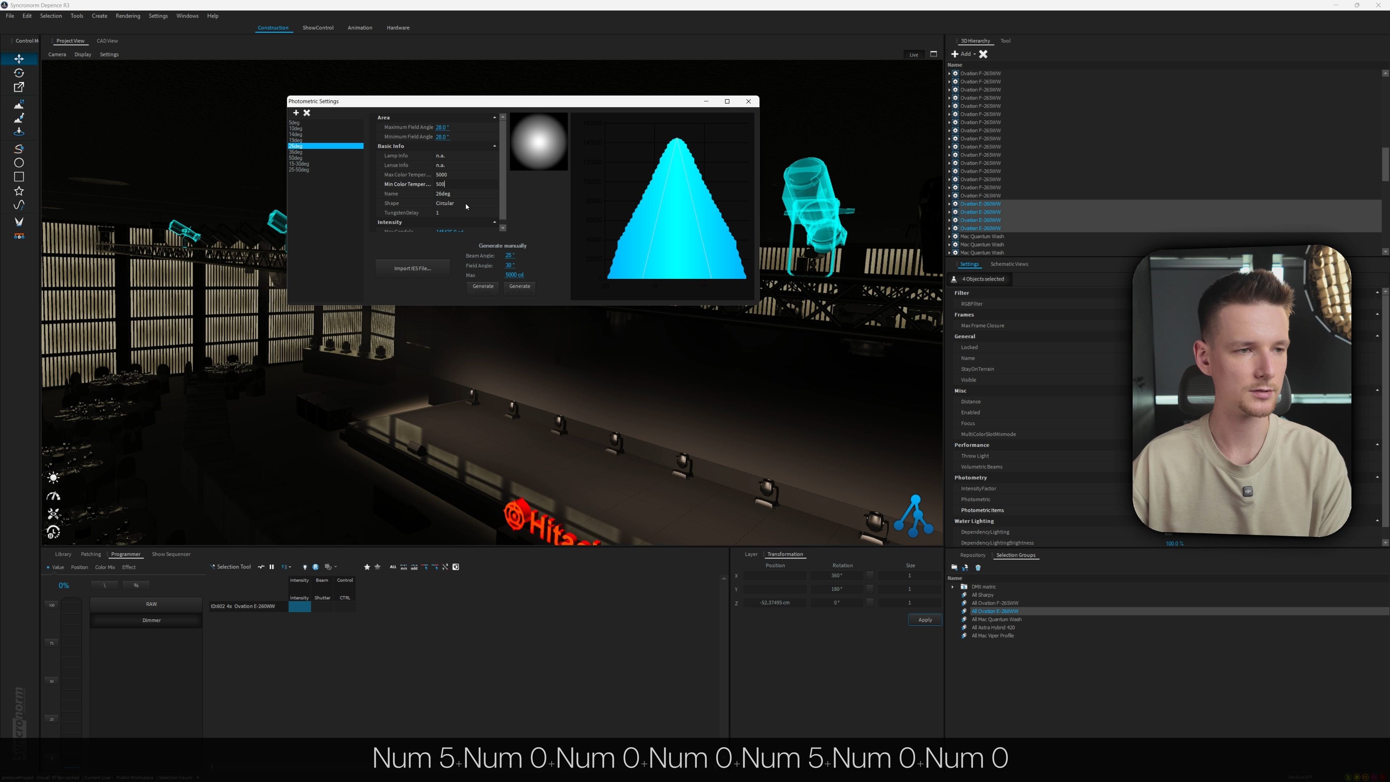Choose the terrain paint brush tool

tap(19, 118)
